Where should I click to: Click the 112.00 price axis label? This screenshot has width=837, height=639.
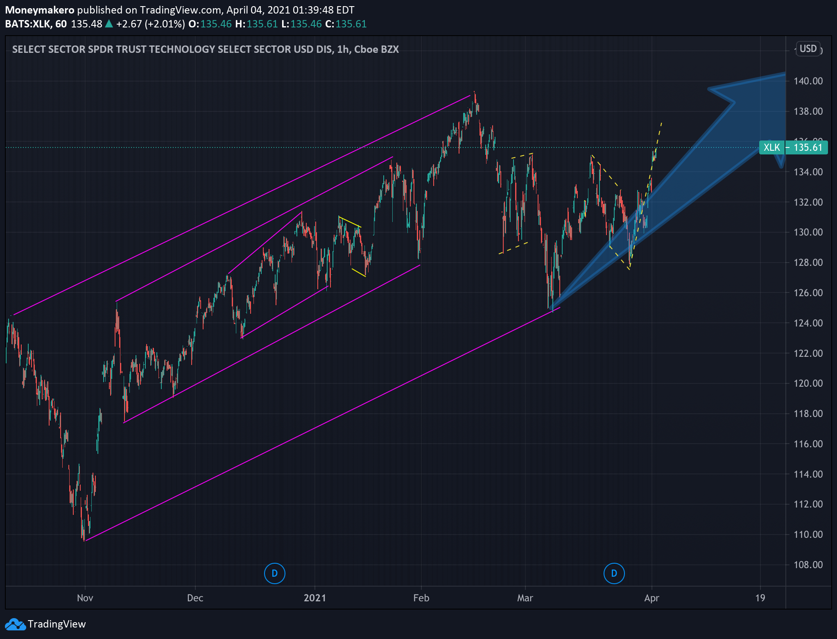(808, 504)
